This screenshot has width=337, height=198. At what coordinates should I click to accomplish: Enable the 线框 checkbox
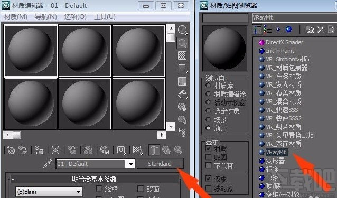(99, 189)
